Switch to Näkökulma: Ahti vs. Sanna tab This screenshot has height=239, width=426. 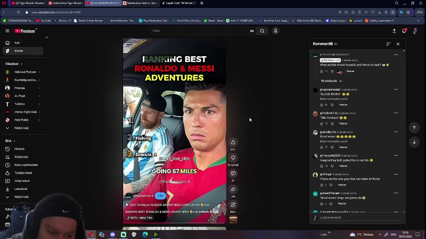pos(140,3)
